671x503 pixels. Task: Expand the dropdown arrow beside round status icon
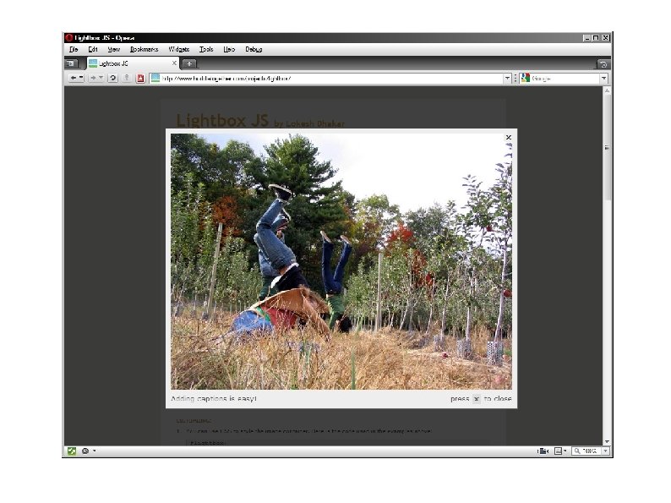coord(94,451)
